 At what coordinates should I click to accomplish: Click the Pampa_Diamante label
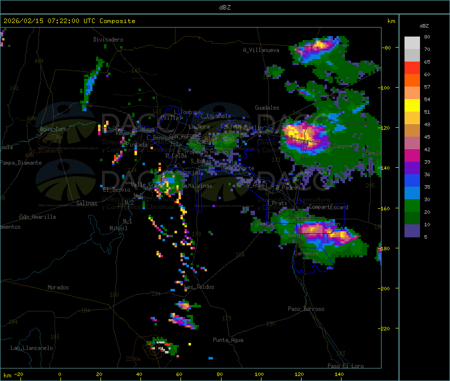tap(20, 163)
